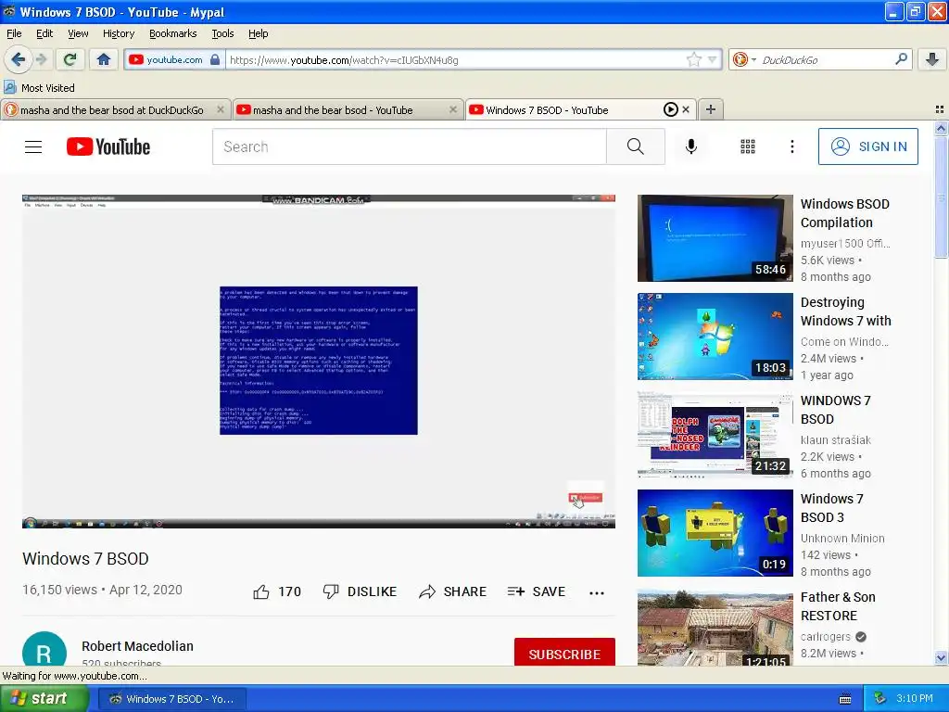This screenshot has height=712, width=949.
Task: Go to YouTube home via the logo
Action: 108,146
